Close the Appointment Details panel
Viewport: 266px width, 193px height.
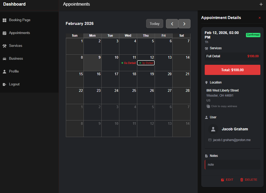(x=259, y=18)
